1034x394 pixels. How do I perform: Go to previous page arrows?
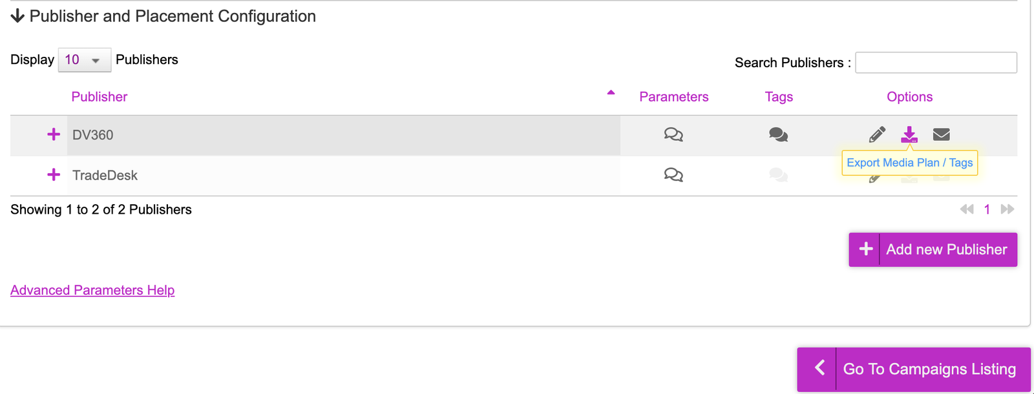967,209
